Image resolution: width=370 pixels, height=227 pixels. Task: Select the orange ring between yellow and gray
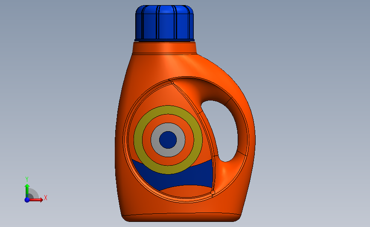click(x=146, y=140)
